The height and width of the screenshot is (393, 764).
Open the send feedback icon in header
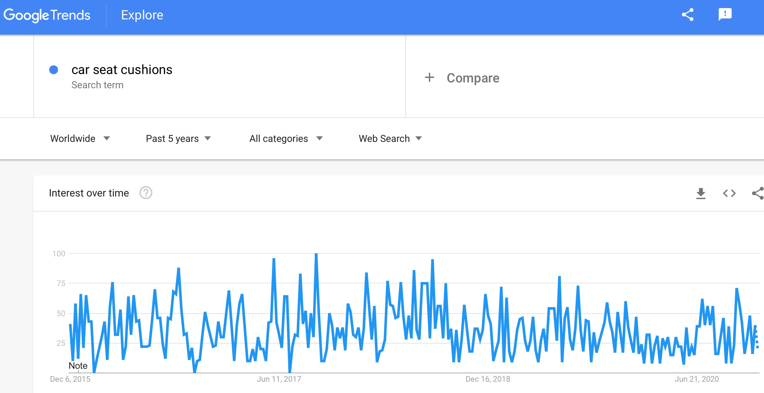pyautogui.click(x=725, y=15)
